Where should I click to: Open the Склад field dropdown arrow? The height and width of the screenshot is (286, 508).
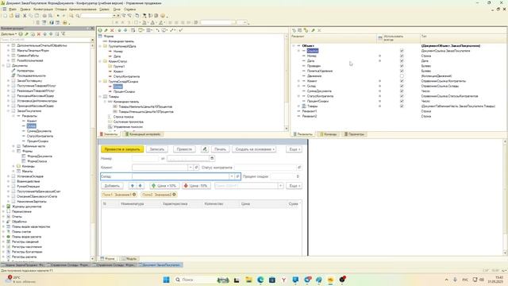click(232, 176)
